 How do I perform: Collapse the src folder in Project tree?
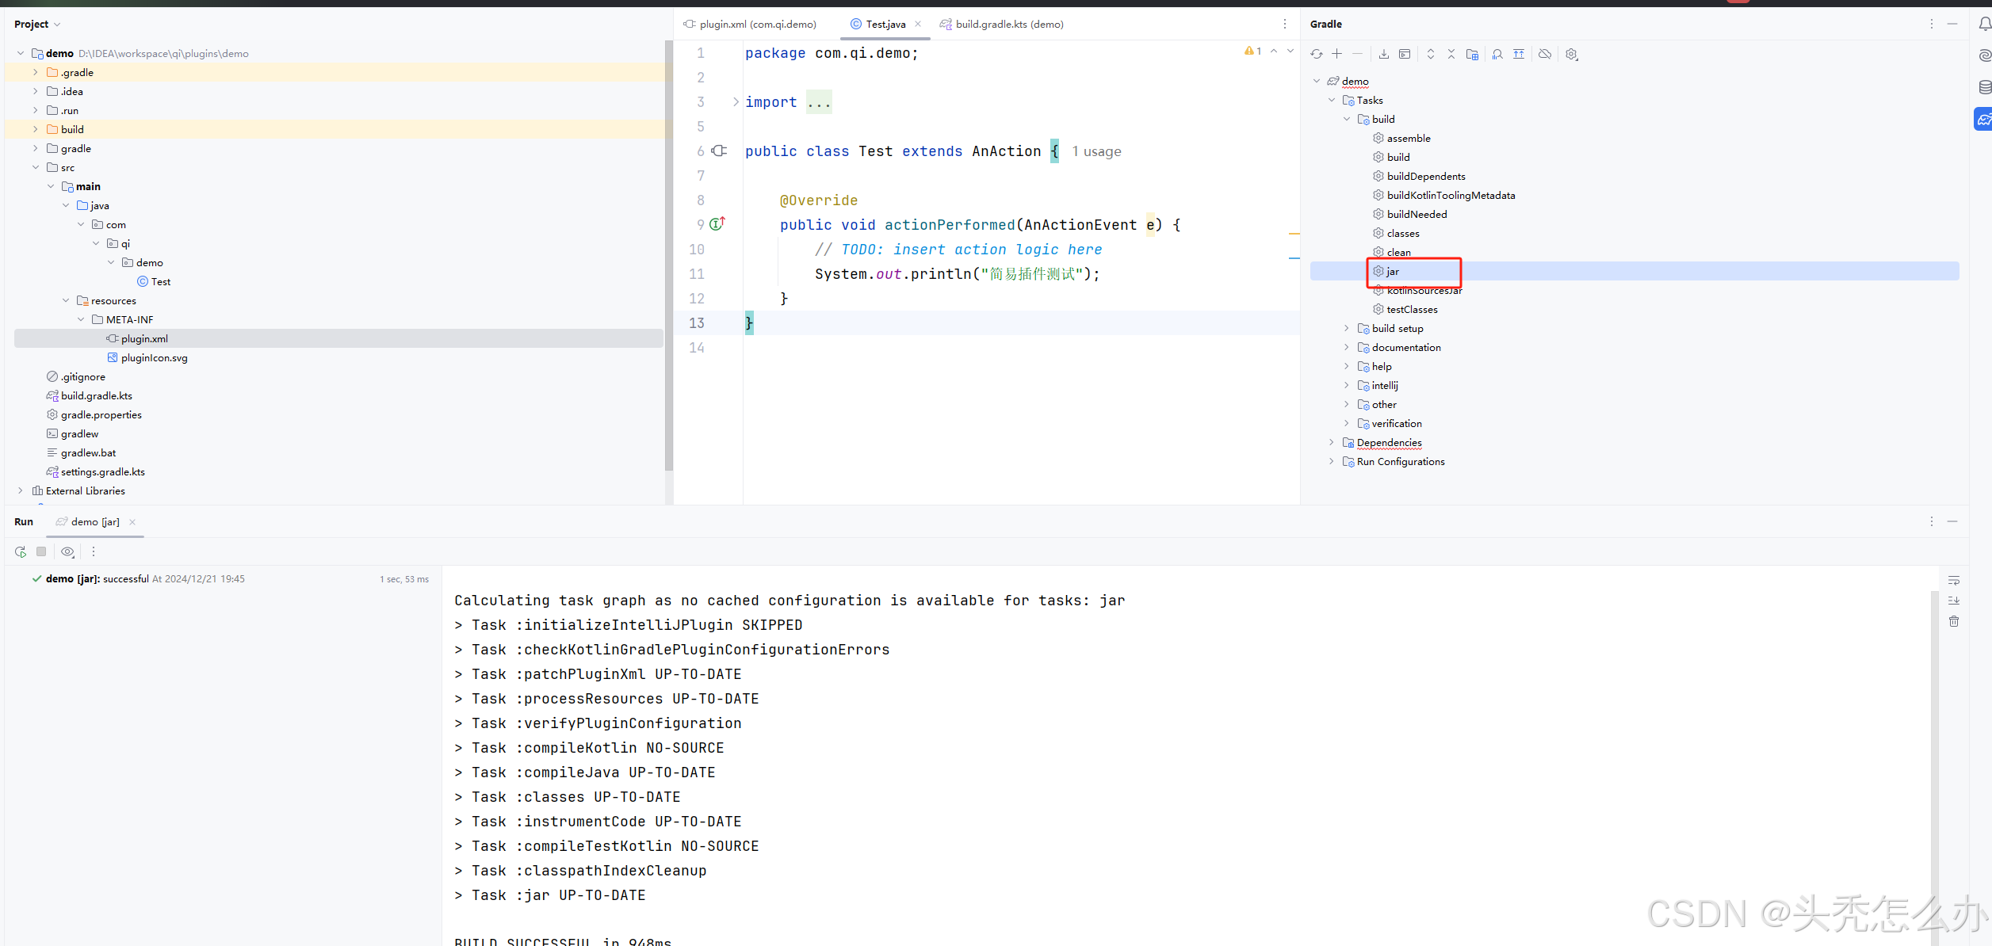click(36, 167)
